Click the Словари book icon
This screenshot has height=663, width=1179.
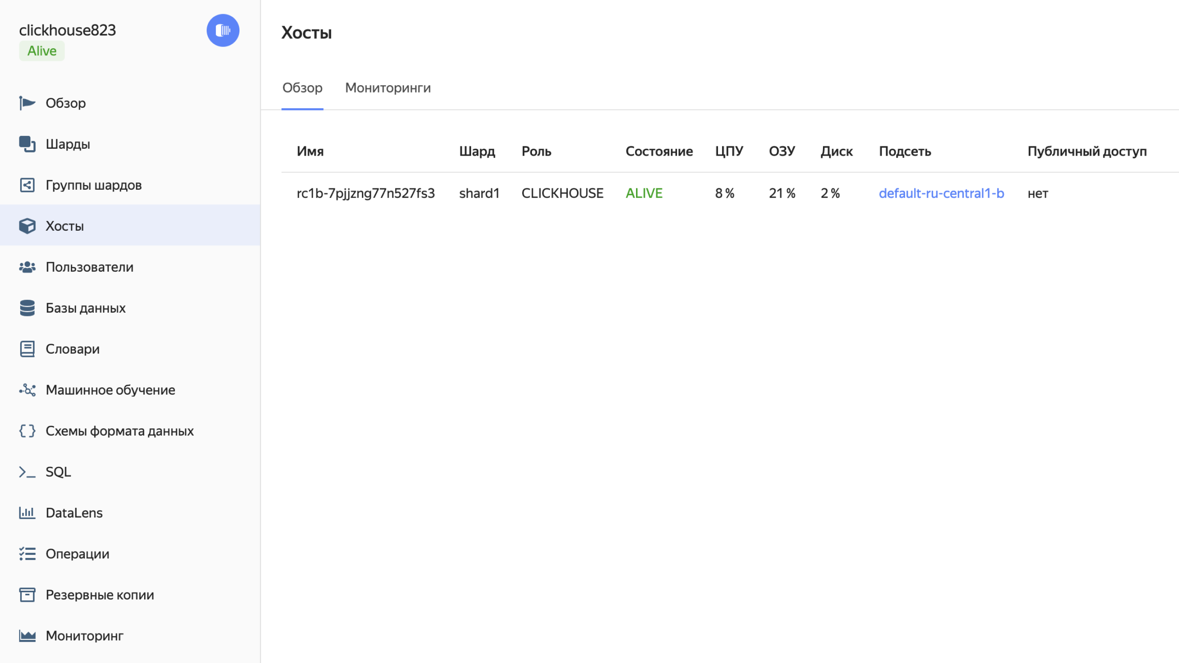[x=27, y=349]
